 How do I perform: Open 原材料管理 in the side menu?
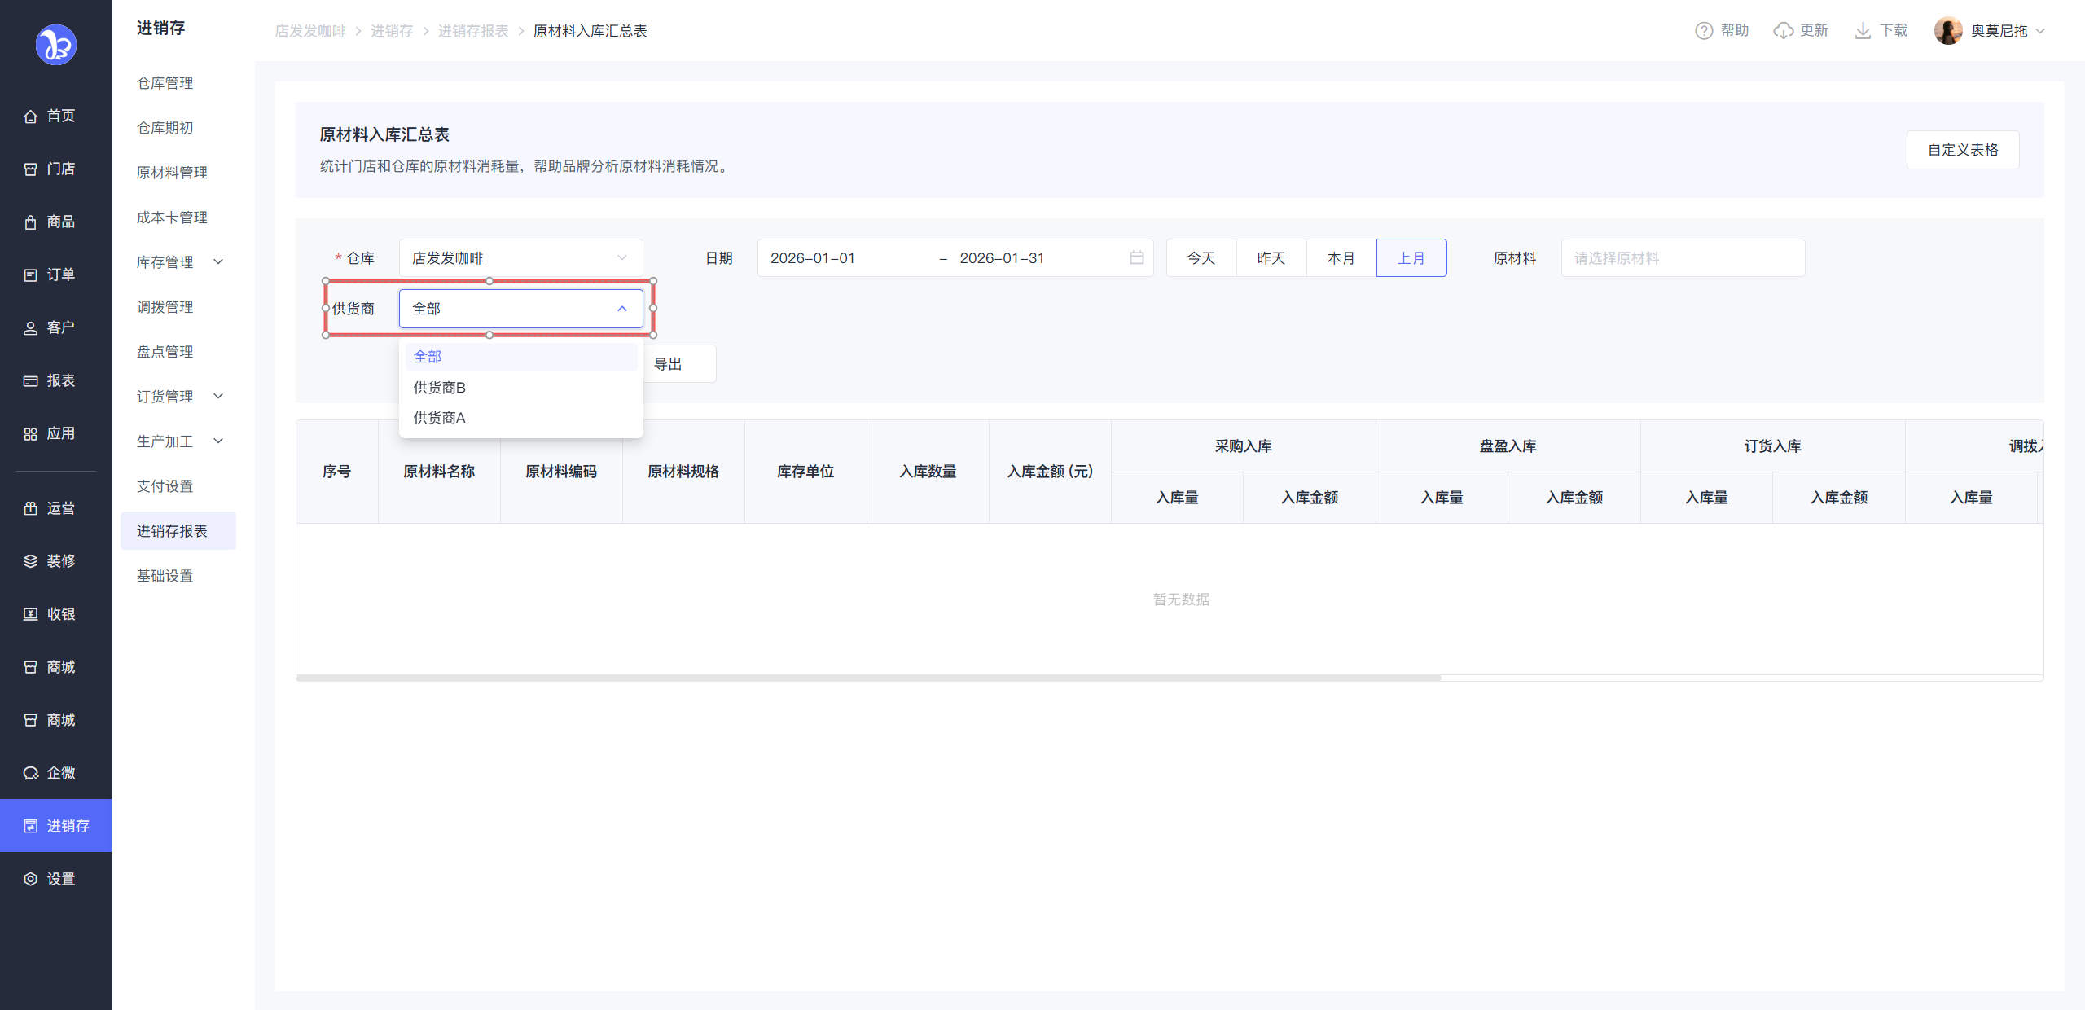click(172, 173)
